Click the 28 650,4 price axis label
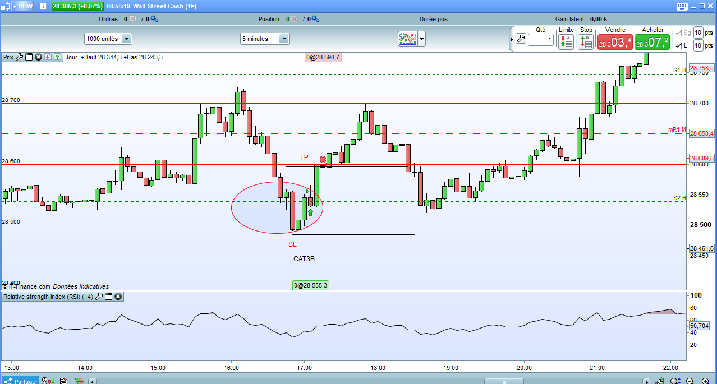 point(701,133)
